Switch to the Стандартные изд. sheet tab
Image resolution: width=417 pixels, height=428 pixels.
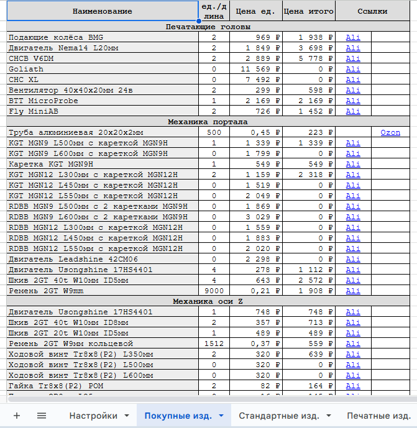click(x=279, y=416)
